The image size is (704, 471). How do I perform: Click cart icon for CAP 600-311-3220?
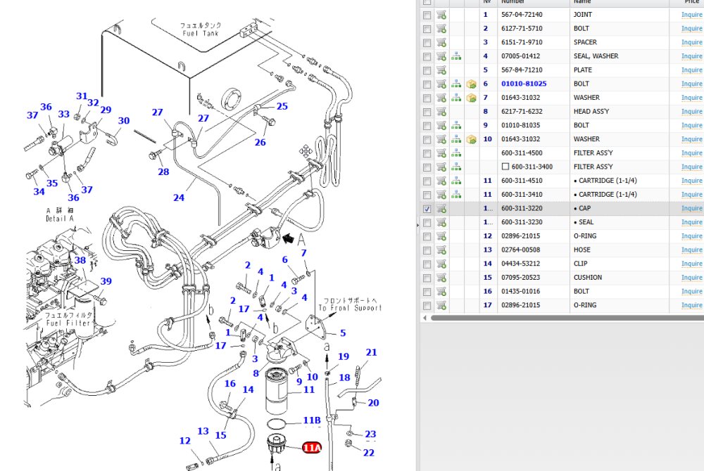pyautogui.click(x=441, y=209)
